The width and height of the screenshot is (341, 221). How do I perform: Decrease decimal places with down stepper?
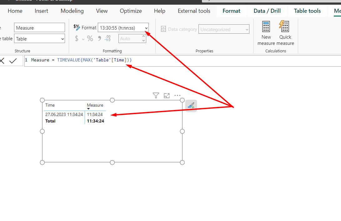click(x=143, y=41)
